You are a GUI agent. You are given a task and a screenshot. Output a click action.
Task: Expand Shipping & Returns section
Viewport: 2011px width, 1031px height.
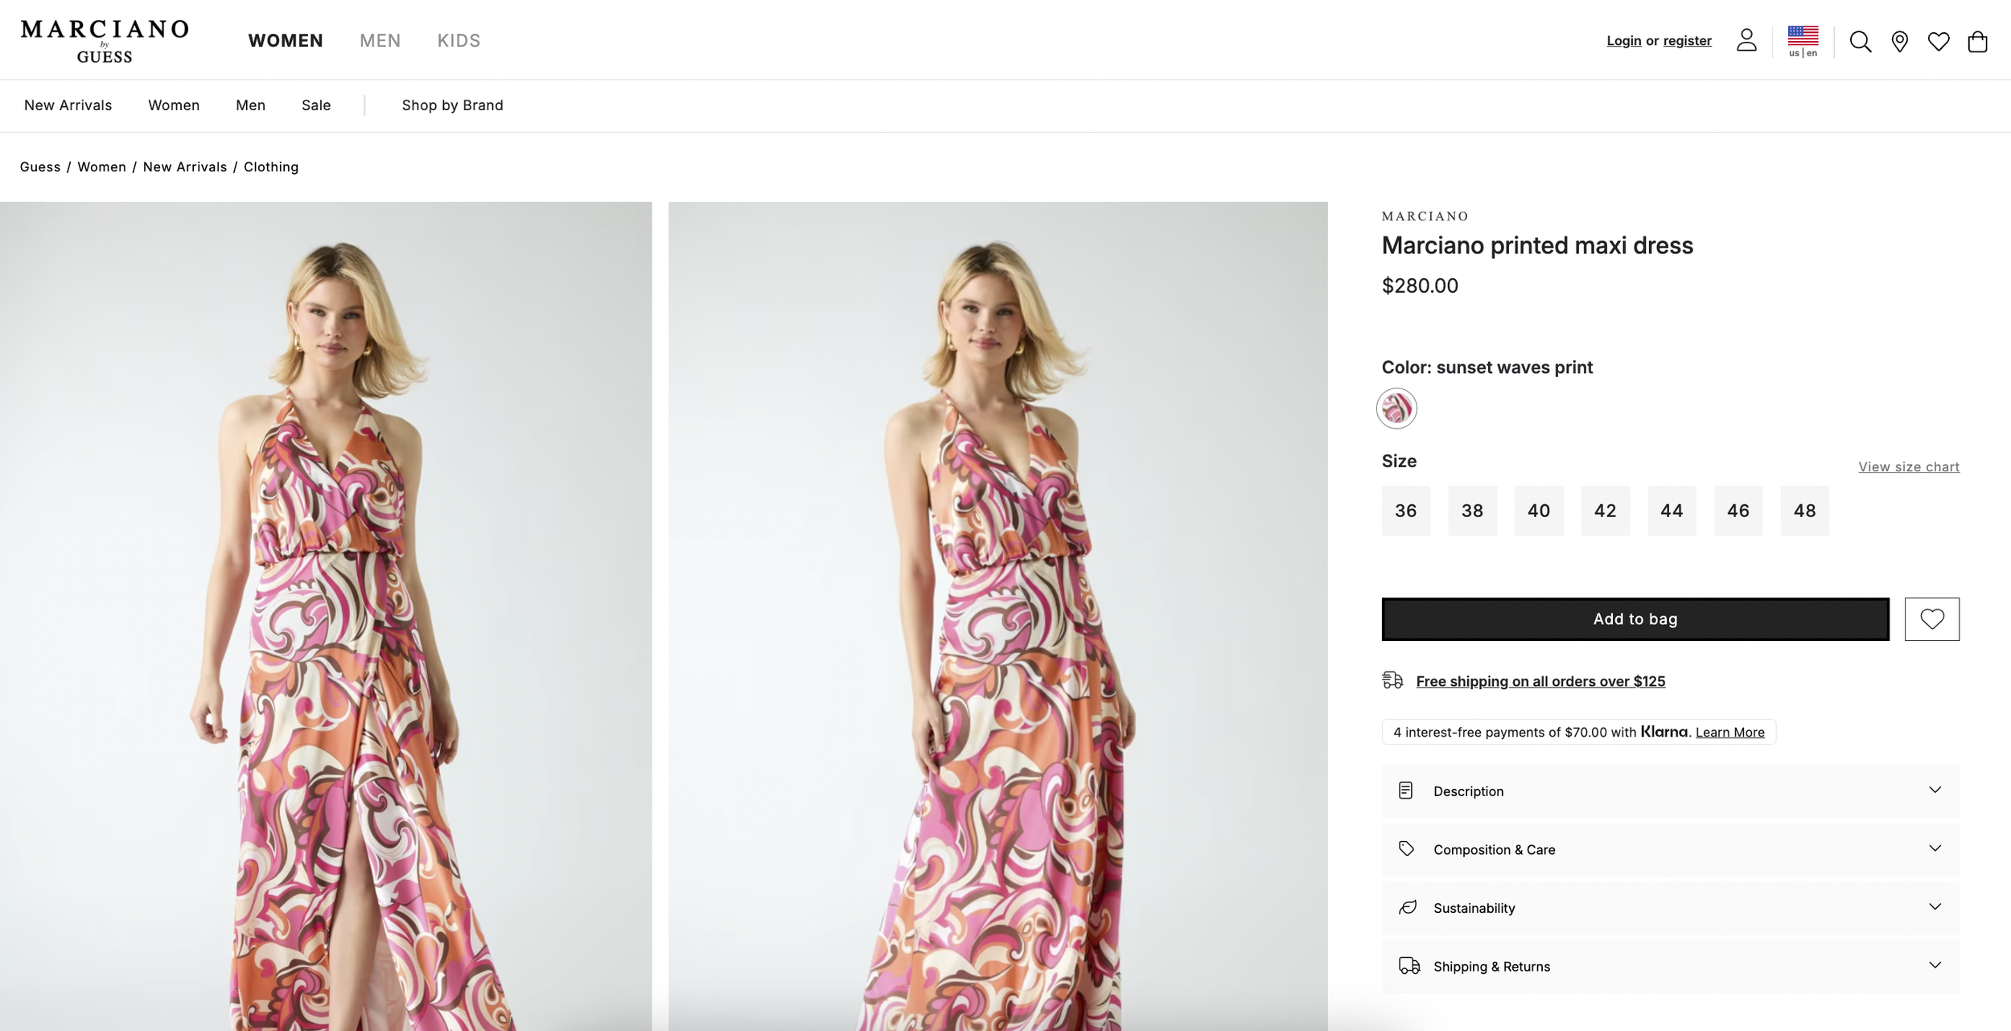1670,966
